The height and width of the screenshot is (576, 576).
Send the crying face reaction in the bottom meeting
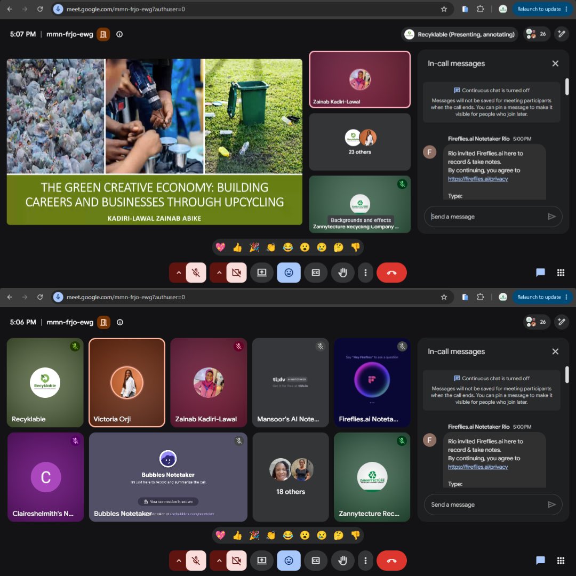click(x=322, y=535)
